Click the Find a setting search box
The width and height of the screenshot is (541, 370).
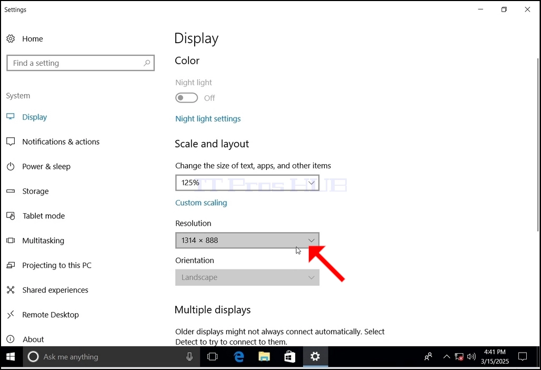tap(81, 63)
